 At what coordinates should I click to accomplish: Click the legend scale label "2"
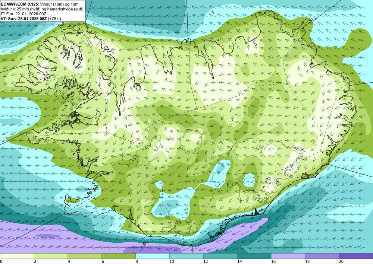click(x=35, y=261)
